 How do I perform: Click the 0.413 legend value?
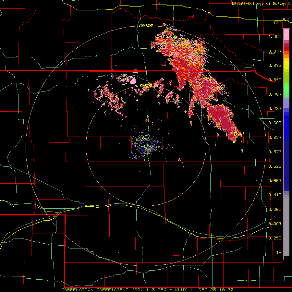pyautogui.click(x=275, y=195)
